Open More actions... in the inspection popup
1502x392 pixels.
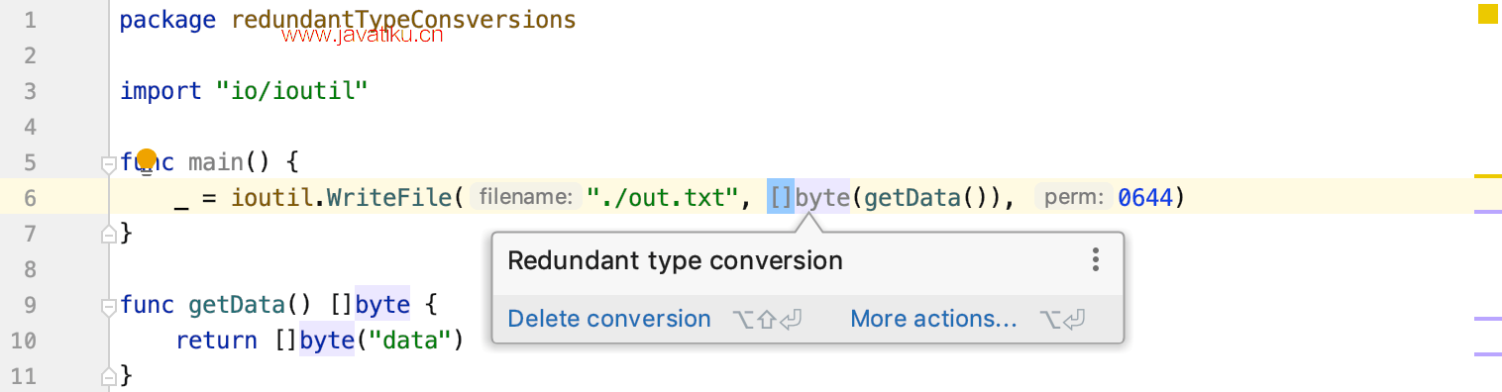(933, 319)
